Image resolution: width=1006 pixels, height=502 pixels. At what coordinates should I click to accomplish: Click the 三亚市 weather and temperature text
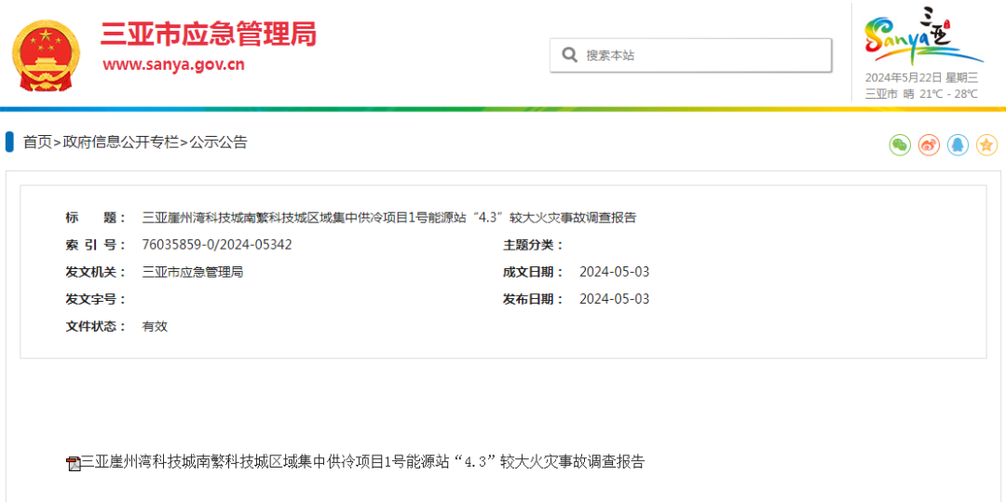click(921, 93)
